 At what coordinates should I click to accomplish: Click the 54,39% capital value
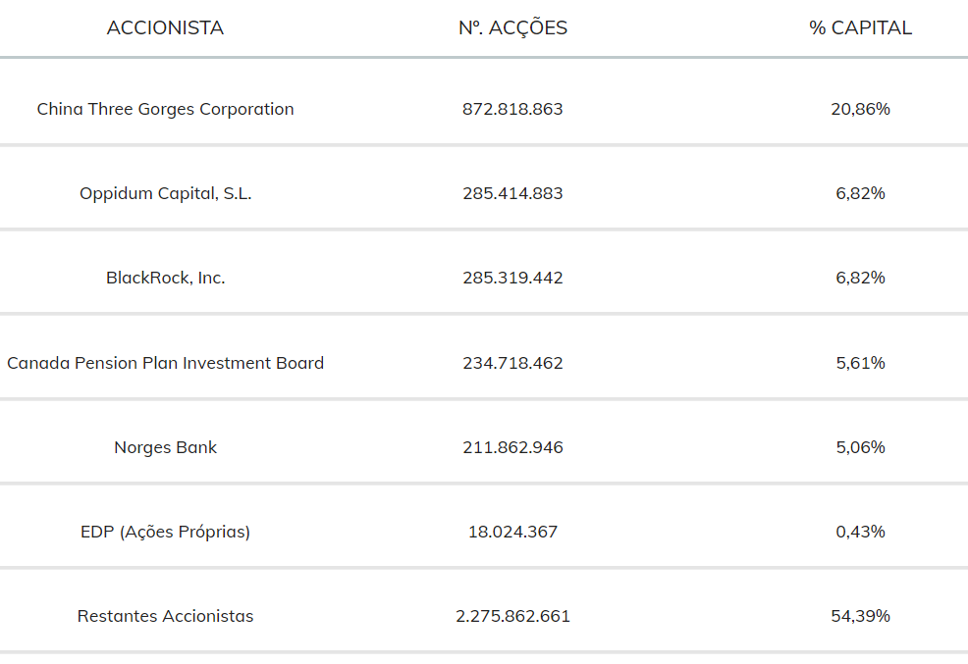pos(860,616)
